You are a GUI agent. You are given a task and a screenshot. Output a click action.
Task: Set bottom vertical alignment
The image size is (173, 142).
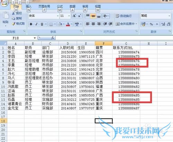(x=99, y=16)
